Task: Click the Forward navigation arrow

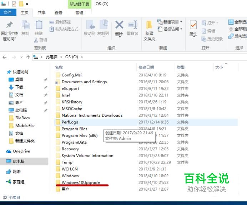Action: [x=14, y=57]
